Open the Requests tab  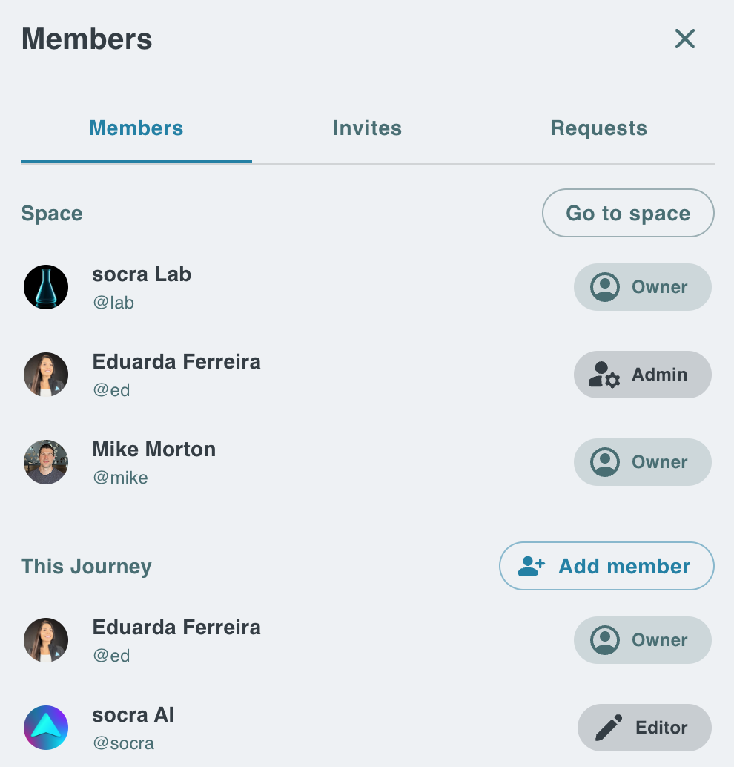[x=598, y=128]
